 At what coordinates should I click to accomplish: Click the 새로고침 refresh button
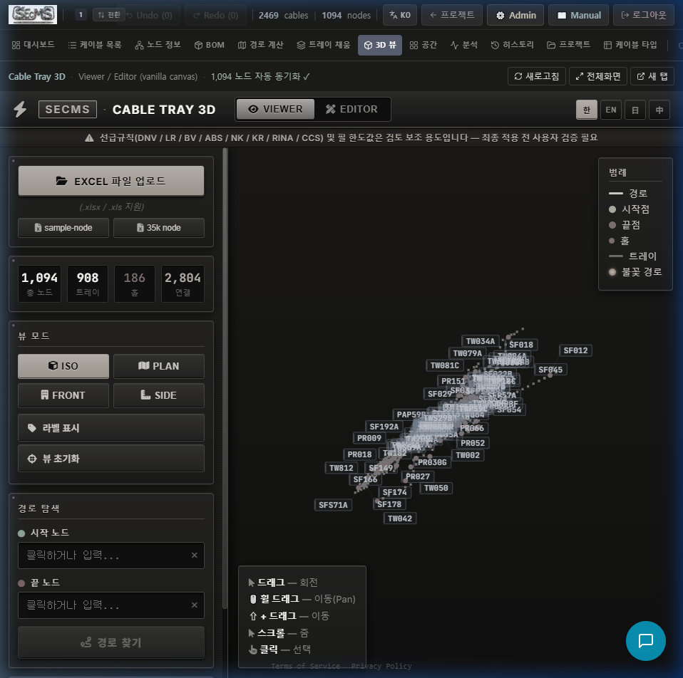tap(537, 76)
